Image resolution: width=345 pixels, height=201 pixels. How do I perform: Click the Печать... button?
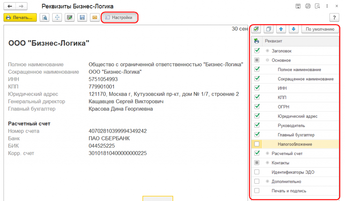[20, 17]
